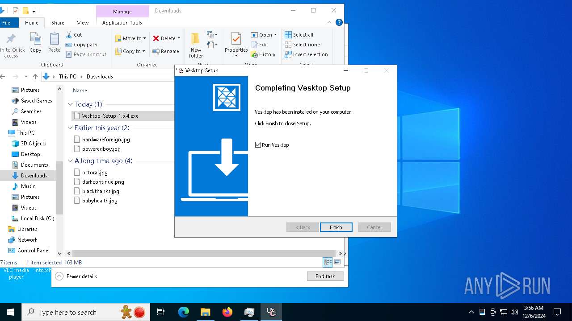
Task: Click the Edit icon in Open group
Action: click(254, 45)
